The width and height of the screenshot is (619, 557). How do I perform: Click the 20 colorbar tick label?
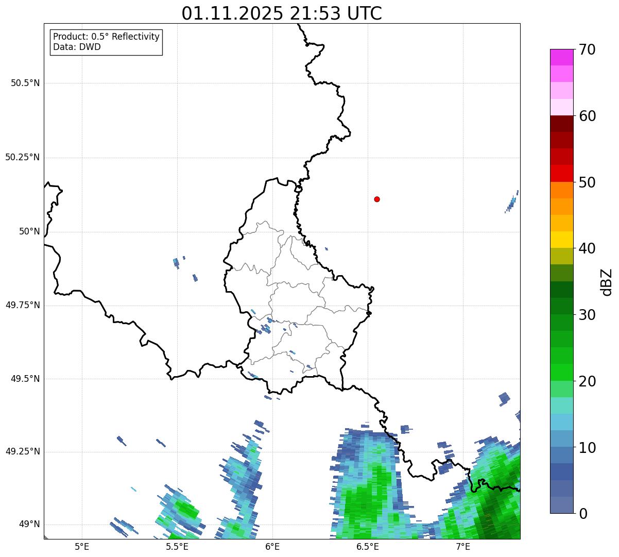[587, 381]
